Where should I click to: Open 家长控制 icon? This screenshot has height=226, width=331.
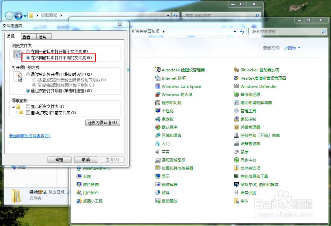tap(236, 119)
